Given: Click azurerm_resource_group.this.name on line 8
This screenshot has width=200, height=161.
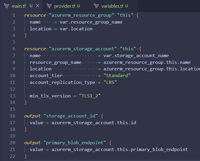Looking at the screenshot, I should 147,62.
